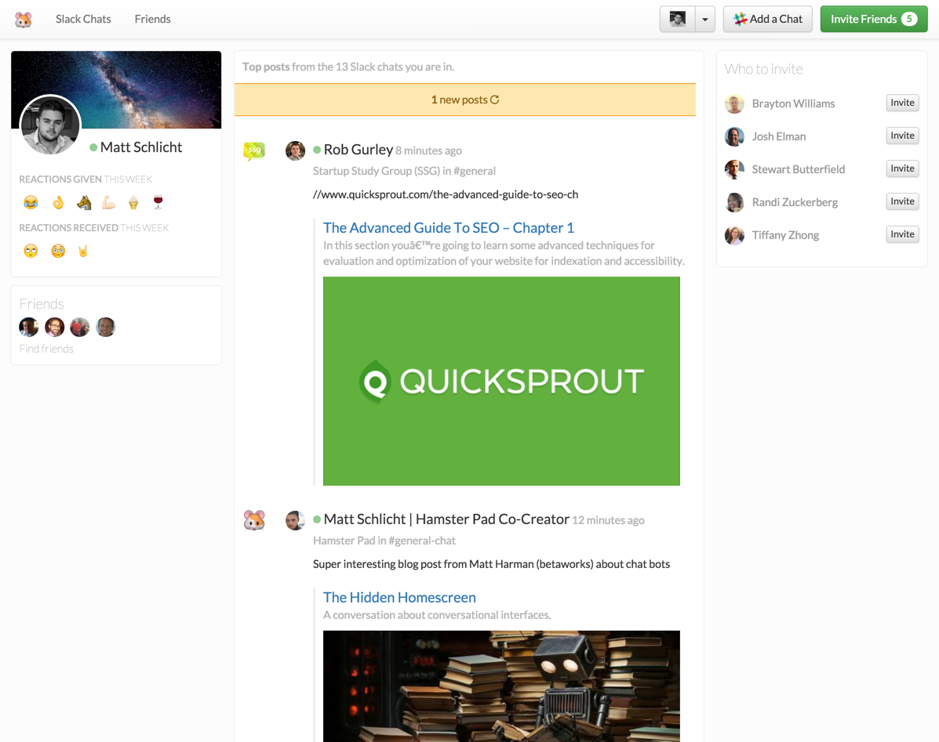Invite Tiffany Zhong
The image size is (939, 742).
(902, 234)
